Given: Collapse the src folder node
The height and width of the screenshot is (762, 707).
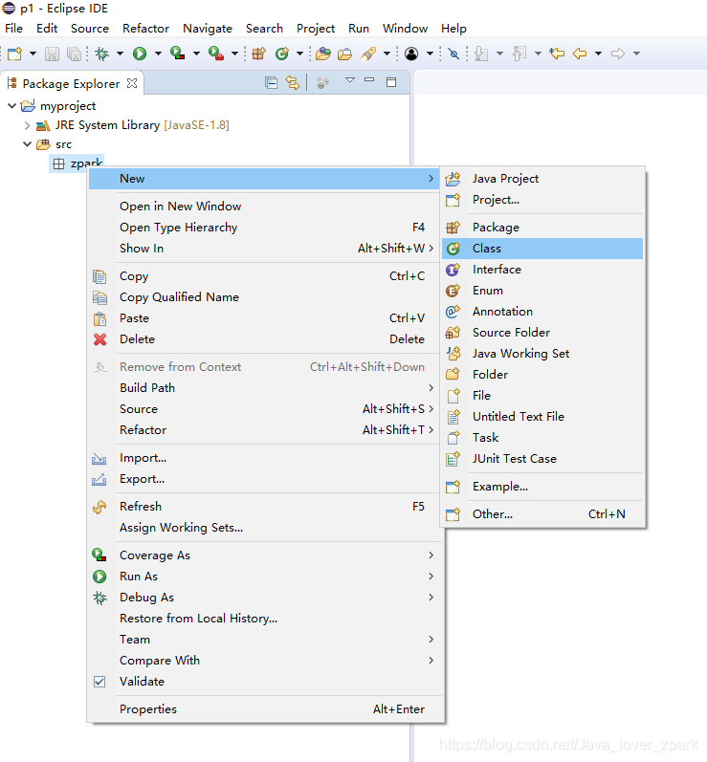Looking at the screenshot, I should [x=27, y=143].
